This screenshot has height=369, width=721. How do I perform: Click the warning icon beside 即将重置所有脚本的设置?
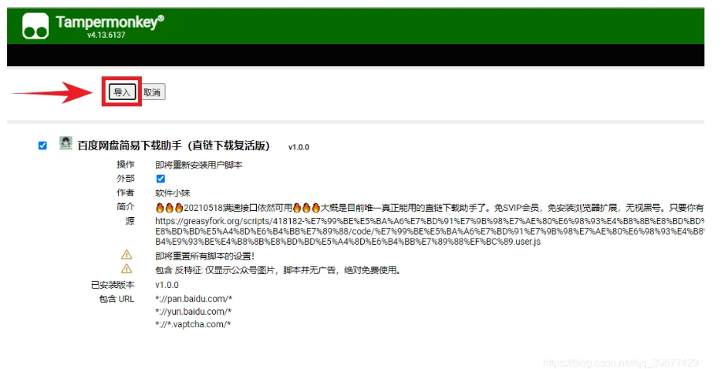pos(127,255)
